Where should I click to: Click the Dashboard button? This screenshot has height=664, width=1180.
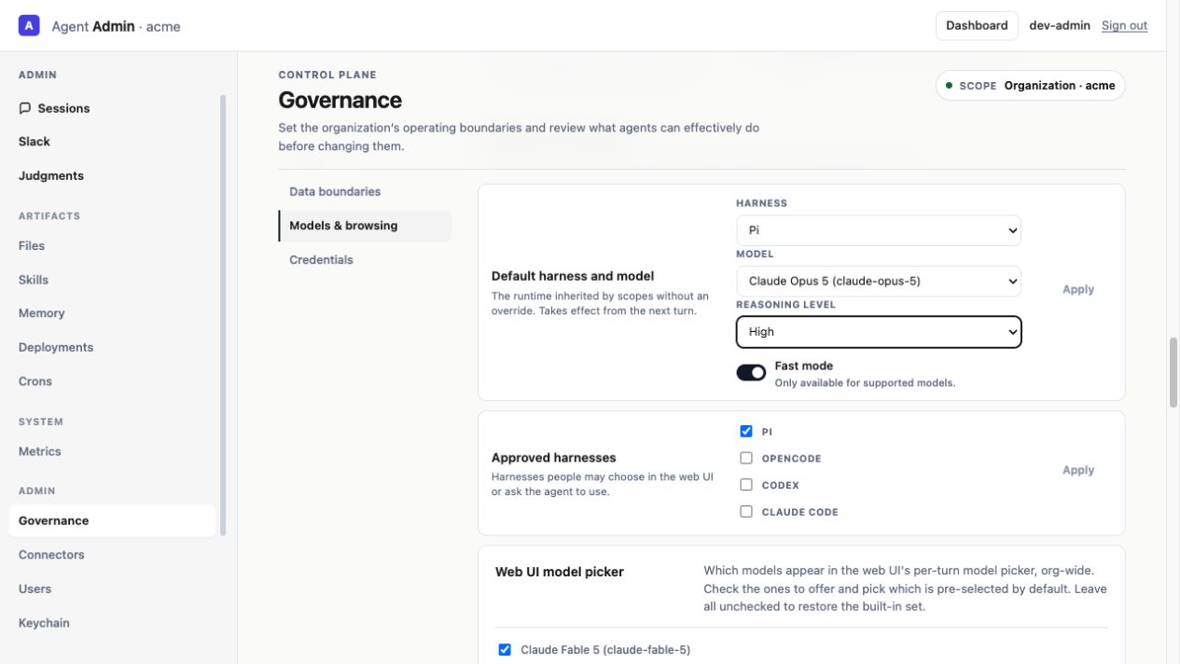(977, 26)
